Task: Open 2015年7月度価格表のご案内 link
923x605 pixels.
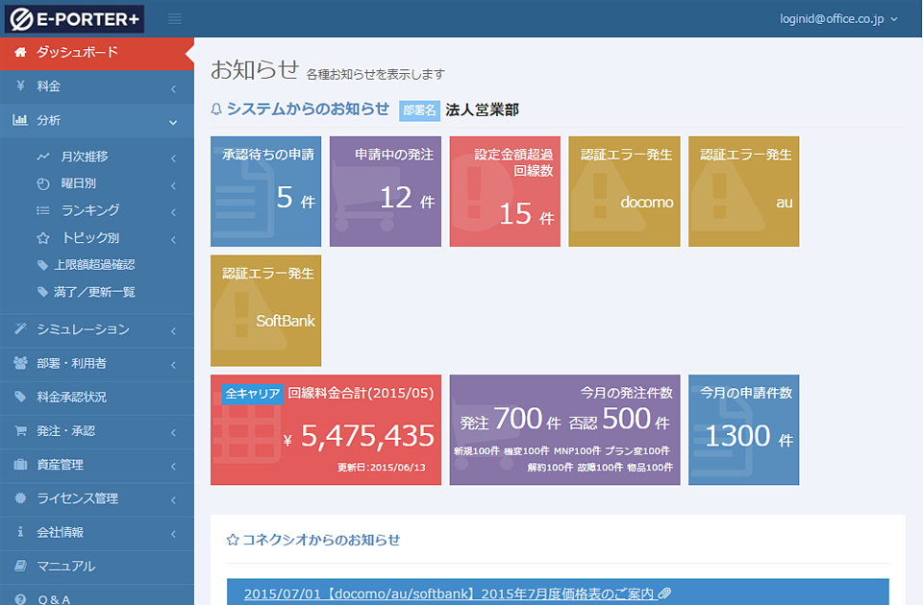Action: (x=449, y=593)
